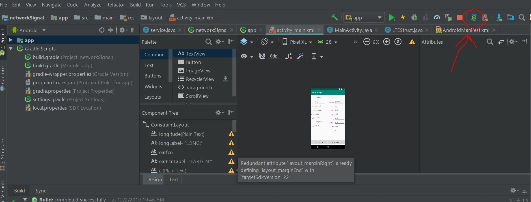Open orientation for preview dropdown
Image resolution: width=531 pixels, height=202 pixels.
pyautogui.click(x=267, y=42)
